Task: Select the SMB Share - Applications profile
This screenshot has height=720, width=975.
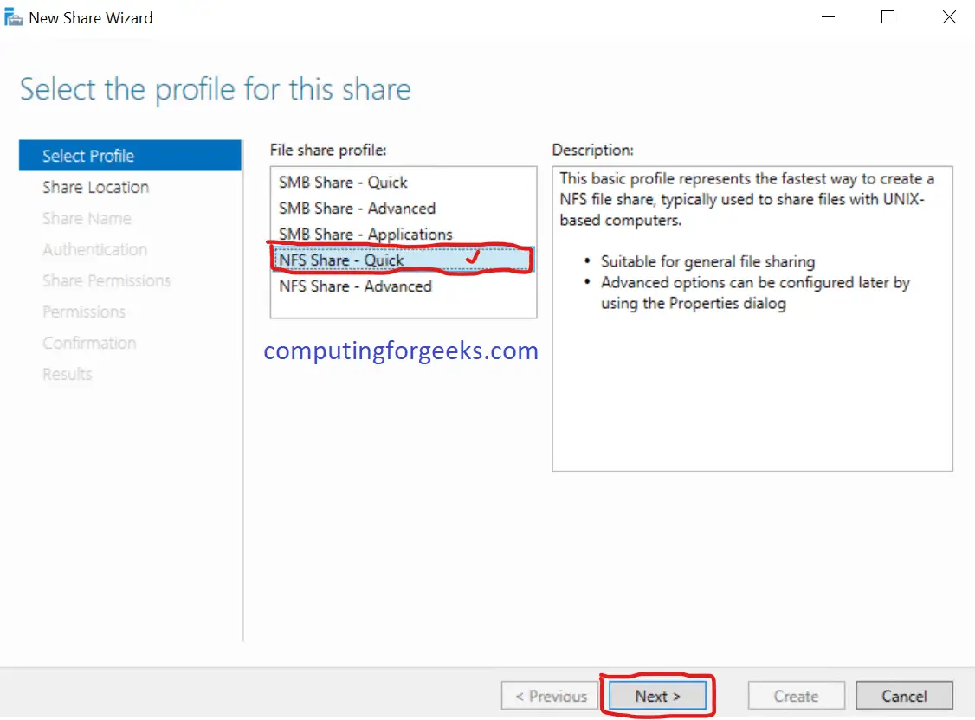Action: 365,234
